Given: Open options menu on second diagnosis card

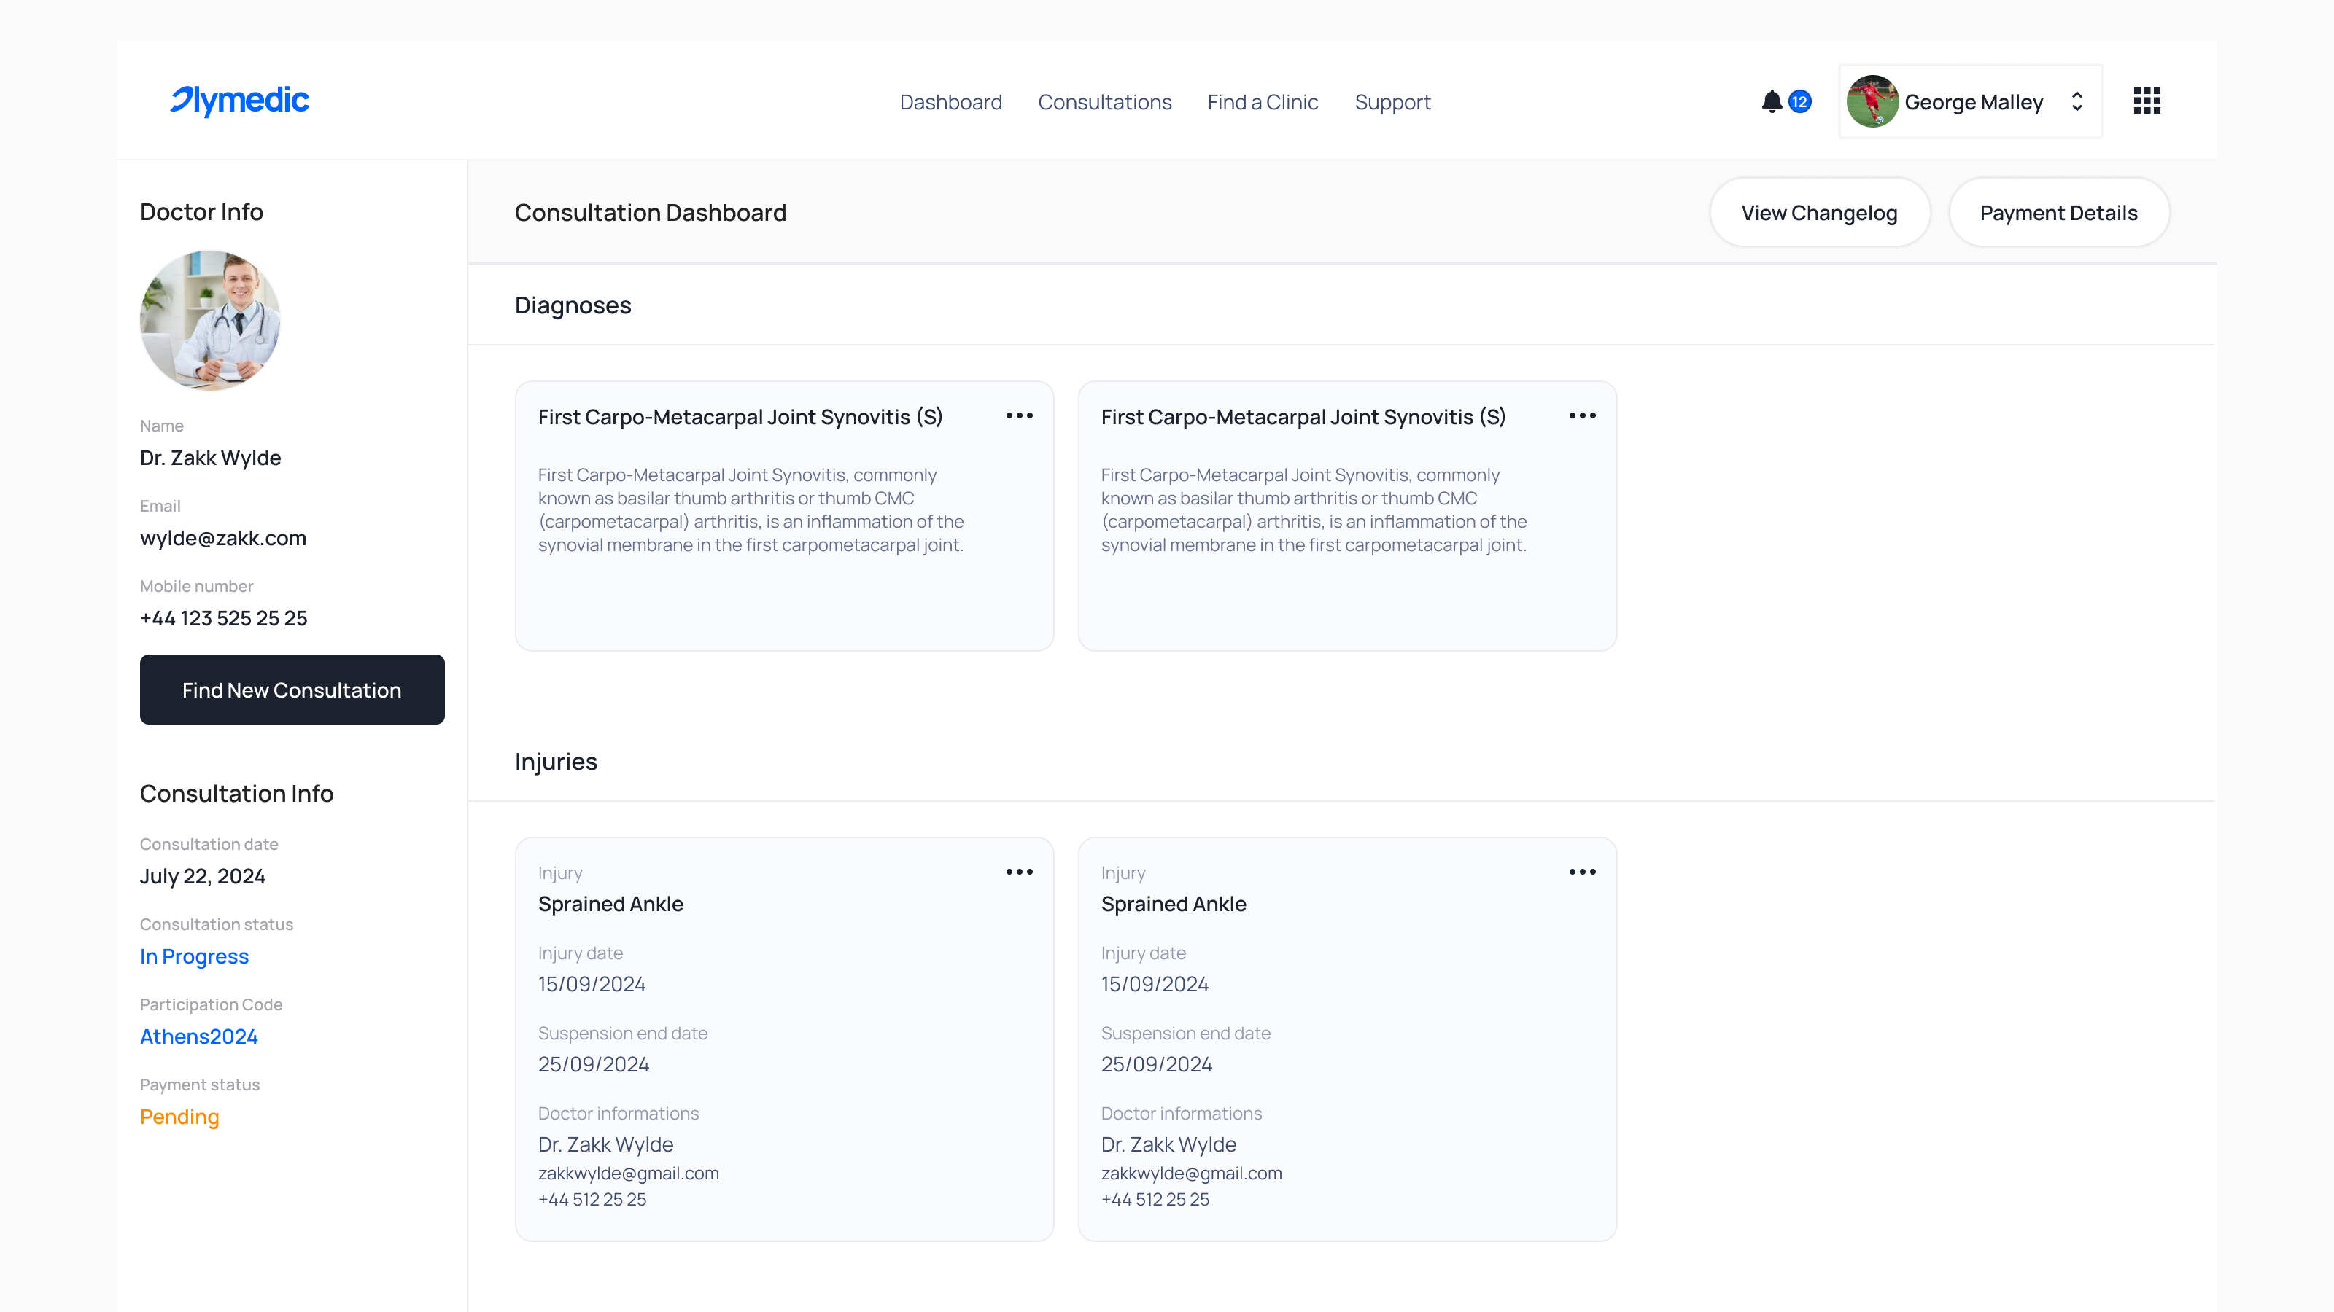Looking at the screenshot, I should tap(1582, 415).
